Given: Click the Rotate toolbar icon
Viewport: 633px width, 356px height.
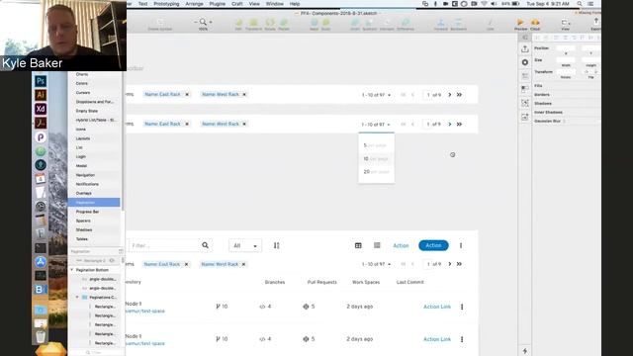Looking at the screenshot, I should tap(270, 24).
